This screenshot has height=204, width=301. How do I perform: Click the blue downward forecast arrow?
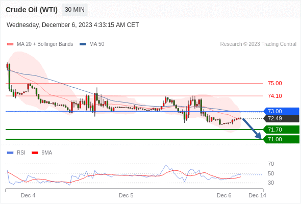(x=252, y=129)
